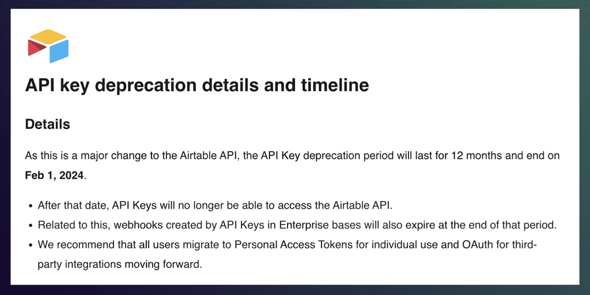Select the "Details" subheading
This screenshot has height=295, width=590.
click(48, 124)
